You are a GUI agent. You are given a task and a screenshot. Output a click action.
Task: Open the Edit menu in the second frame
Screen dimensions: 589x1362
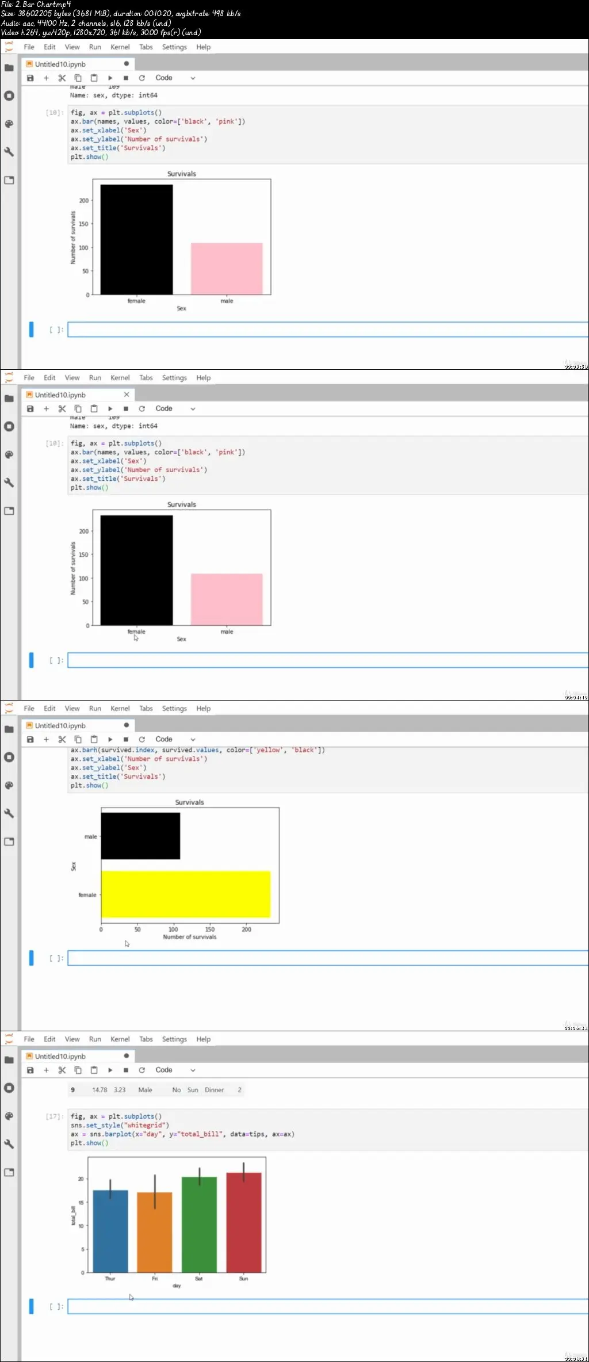click(x=50, y=378)
